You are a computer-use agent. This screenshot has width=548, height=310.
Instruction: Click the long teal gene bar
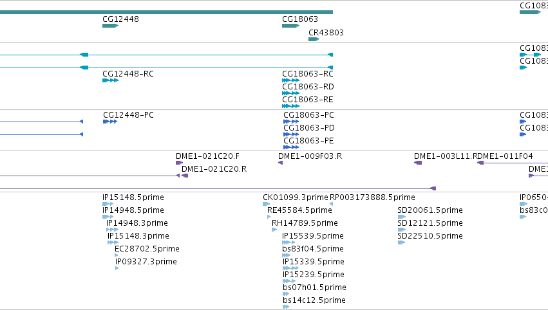(166, 12)
